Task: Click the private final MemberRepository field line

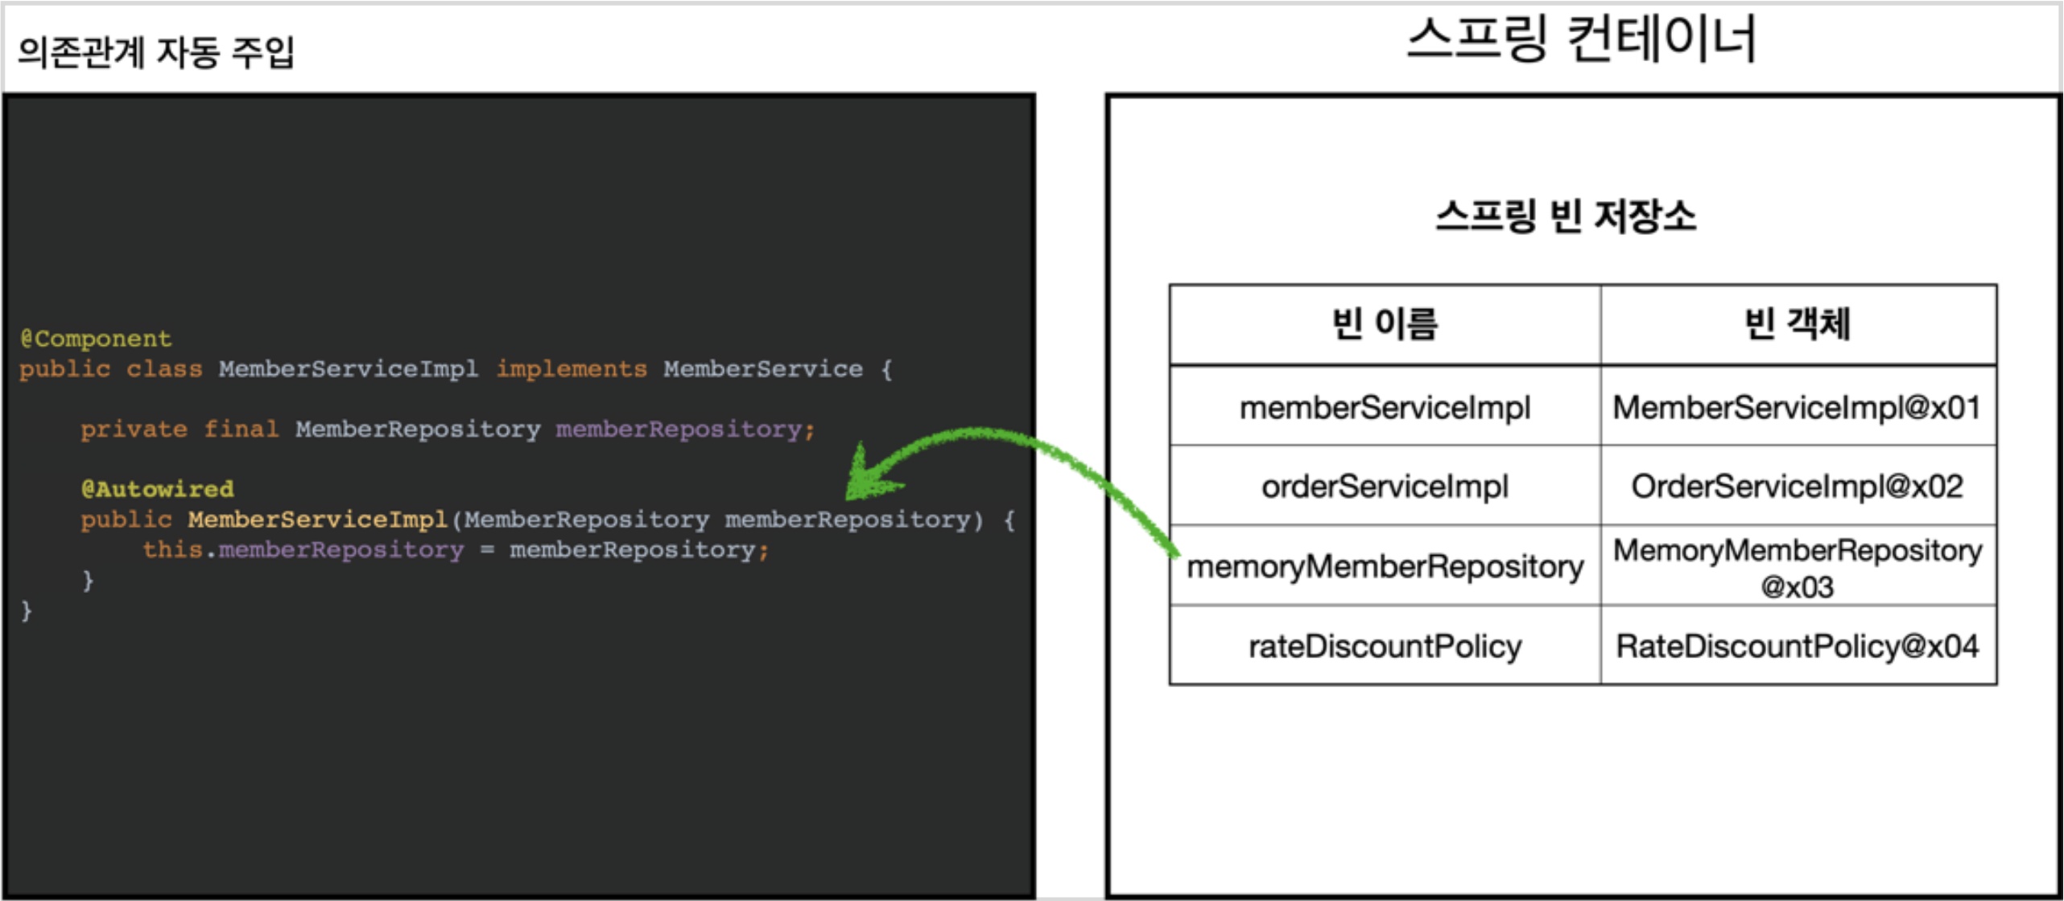Action: (x=448, y=430)
